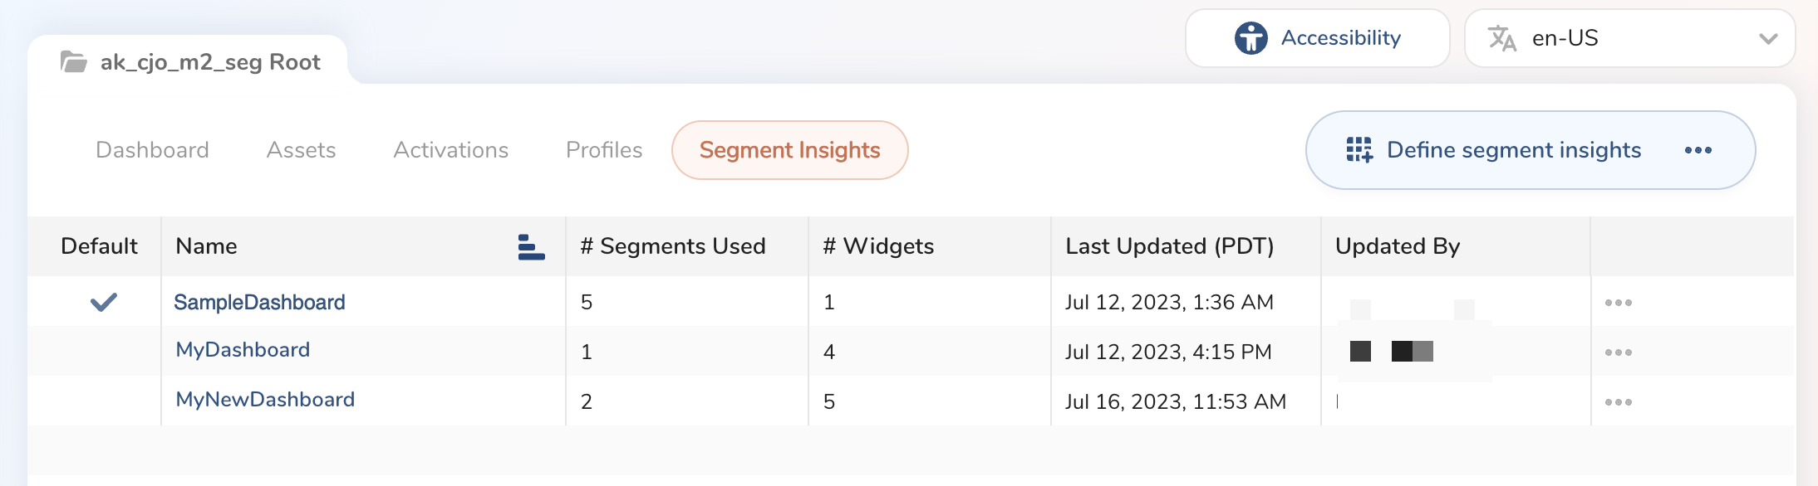Click the define segment insights grid icon
This screenshot has width=1818, height=486.
point(1359,150)
